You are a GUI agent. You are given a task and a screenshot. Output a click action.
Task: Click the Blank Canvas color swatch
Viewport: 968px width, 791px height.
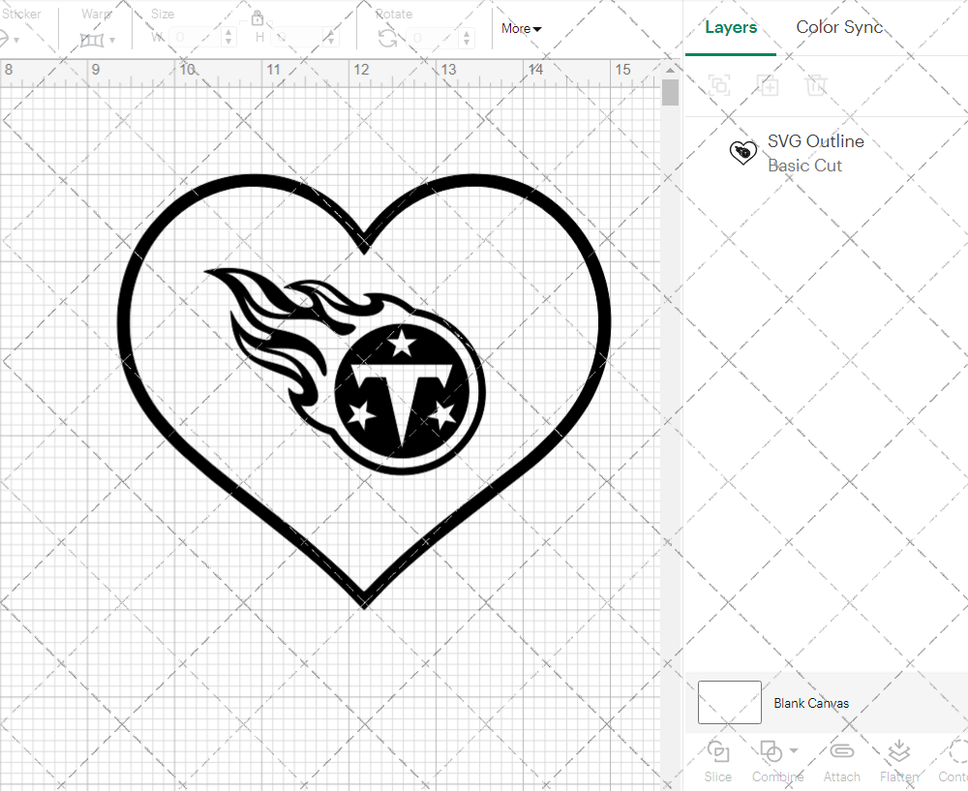point(729,703)
